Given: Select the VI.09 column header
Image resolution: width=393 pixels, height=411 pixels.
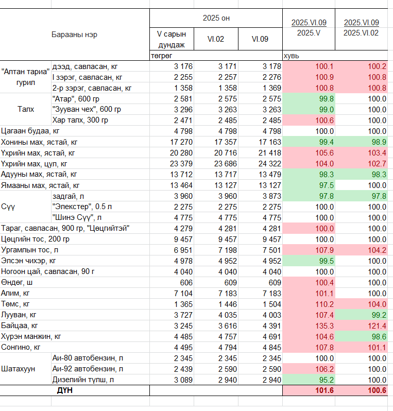Looking at the screenshot, I should tap(260, 39).
